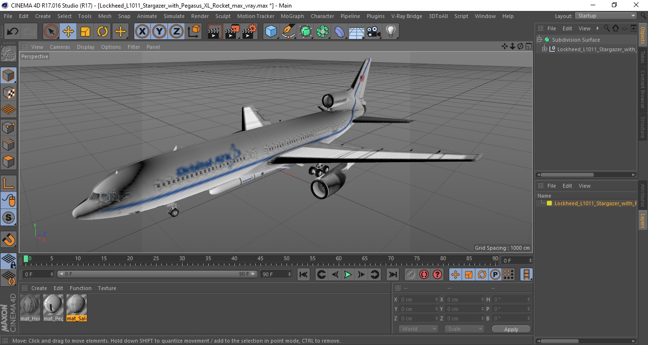Image resolution: width=648 pixels, height=345 pixels.
Task: Enable the Axis tool
Action: click(9, 183)
